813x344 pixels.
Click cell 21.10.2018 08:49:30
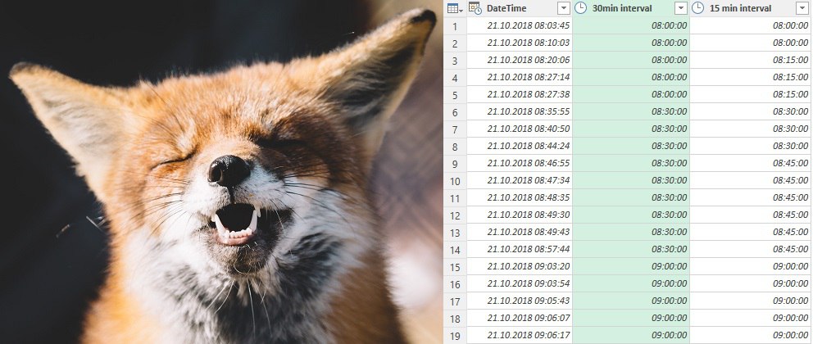pos(520,215)
